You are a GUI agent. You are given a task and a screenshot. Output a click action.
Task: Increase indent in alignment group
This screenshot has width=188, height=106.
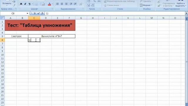pos(75,4)
